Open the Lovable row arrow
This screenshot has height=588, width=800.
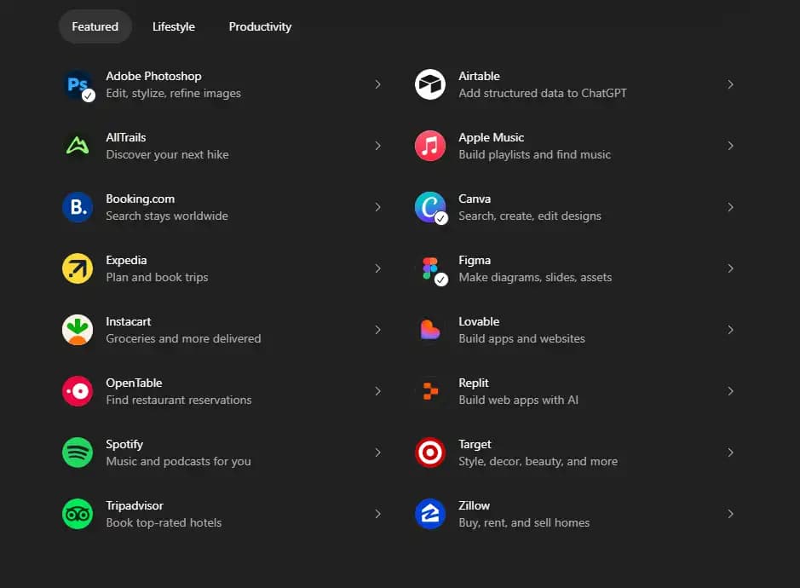coord(730,330)
